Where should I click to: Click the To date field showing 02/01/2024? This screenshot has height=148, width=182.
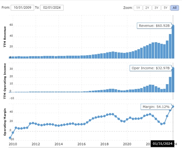[x=52, y=8]
